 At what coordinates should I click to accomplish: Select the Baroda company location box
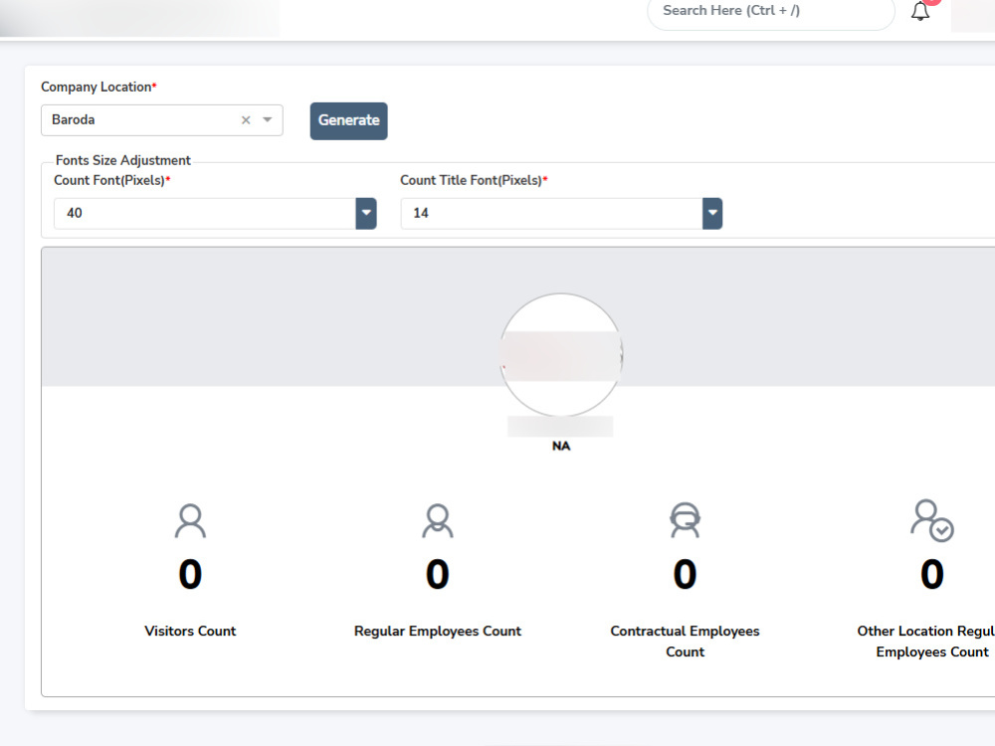162,120
